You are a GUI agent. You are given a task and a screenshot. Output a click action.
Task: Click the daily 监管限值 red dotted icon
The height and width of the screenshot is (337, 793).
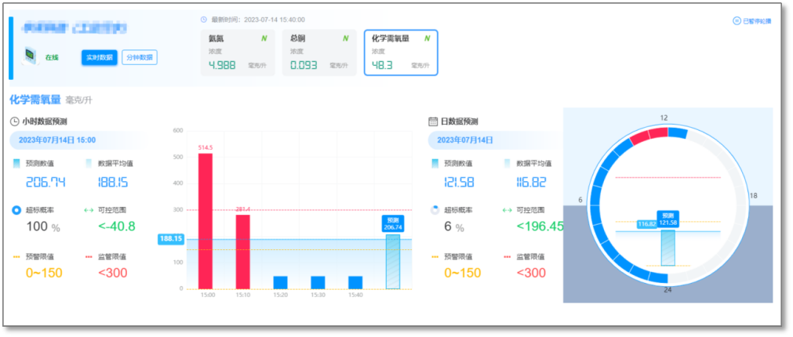507,256
